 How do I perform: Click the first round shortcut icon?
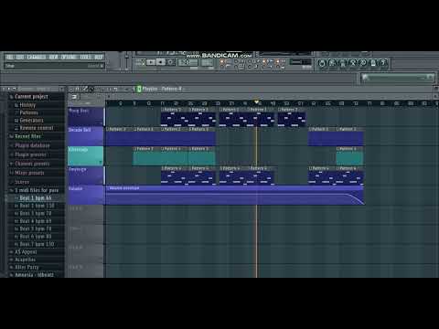click(321, 63)
